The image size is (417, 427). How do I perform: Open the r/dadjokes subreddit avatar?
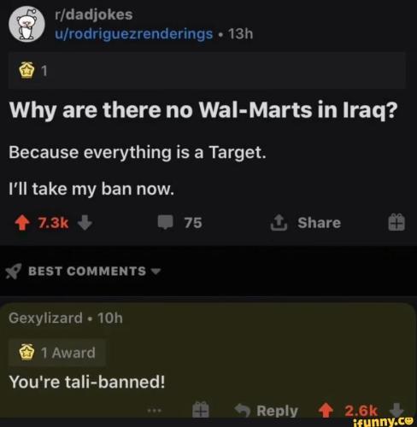tap(26, 24)
